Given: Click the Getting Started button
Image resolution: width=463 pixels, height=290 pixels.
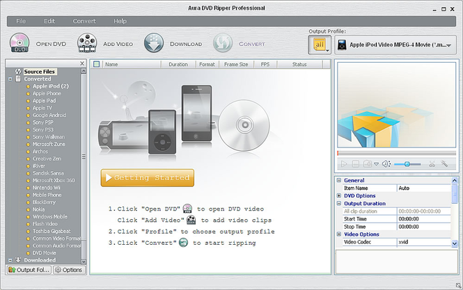Looking at the screenshot, I should (148, 178).
